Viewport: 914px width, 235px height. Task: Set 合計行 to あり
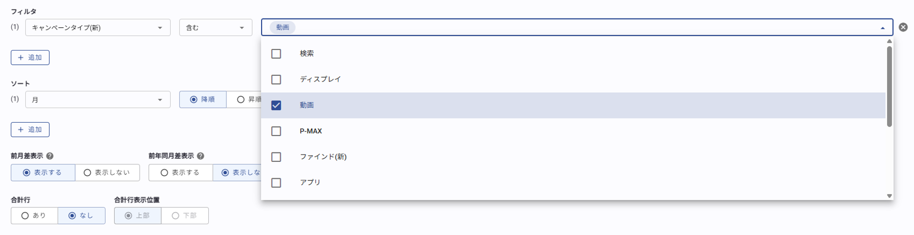[34, 215]
